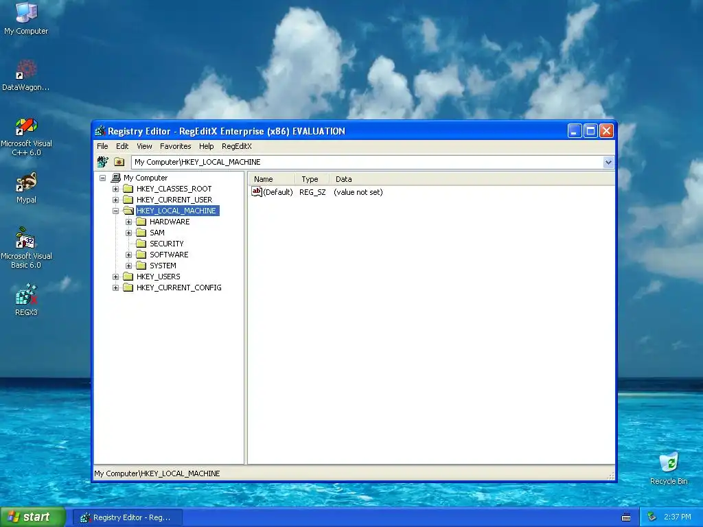Click the HKEY_CLASSES_ROOT folder icon
The height and width of the screenshot is (527, 703).
[128, 189]
